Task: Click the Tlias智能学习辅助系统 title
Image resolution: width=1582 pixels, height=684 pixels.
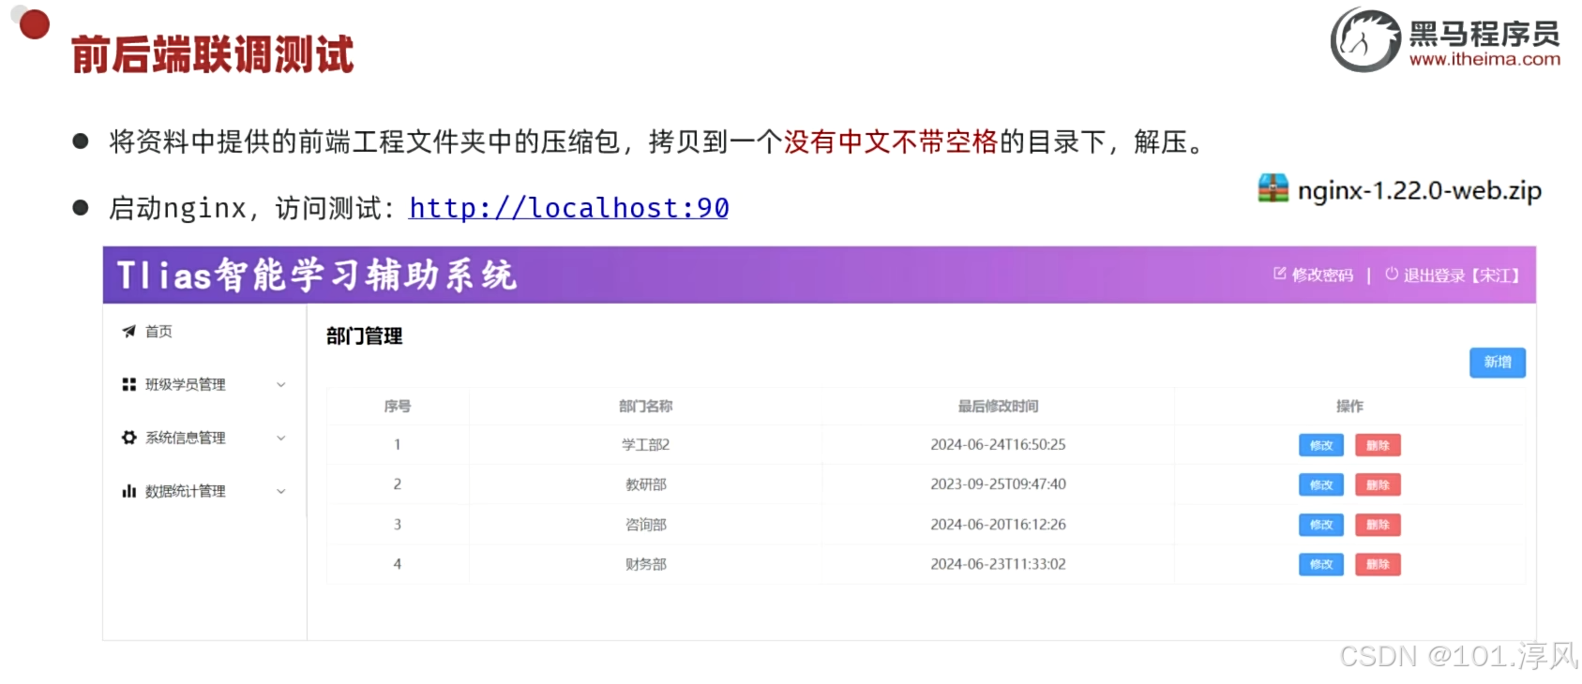Action: pos(317,275)
